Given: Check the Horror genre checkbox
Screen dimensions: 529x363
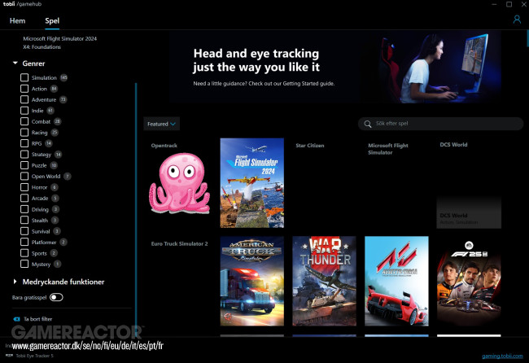Looking at the screenshot, I should pyautogui.click(x=24, y=187).
